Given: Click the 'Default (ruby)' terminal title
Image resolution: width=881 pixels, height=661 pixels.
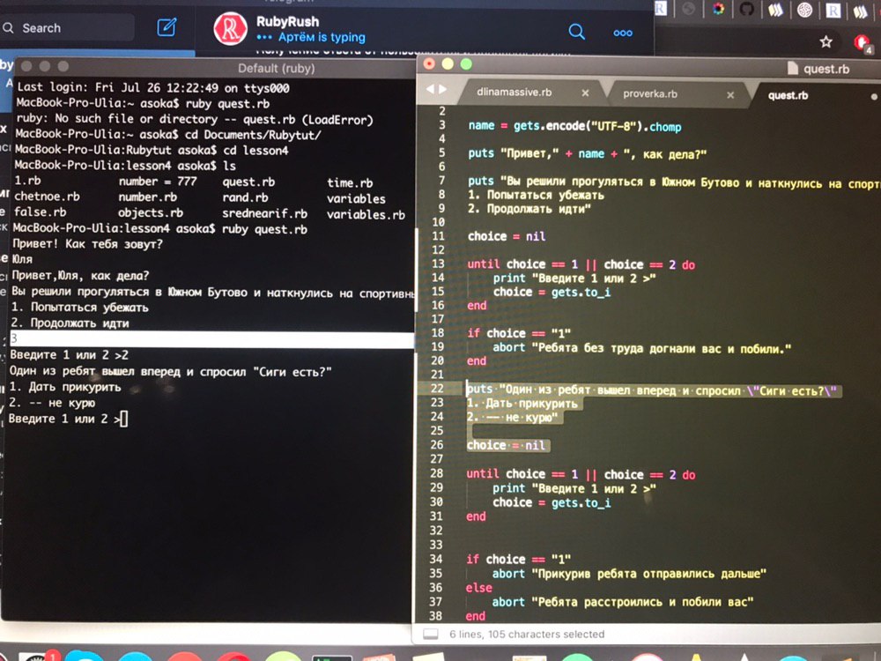Looking at the screenshot, I should click(x=276, y=68).
